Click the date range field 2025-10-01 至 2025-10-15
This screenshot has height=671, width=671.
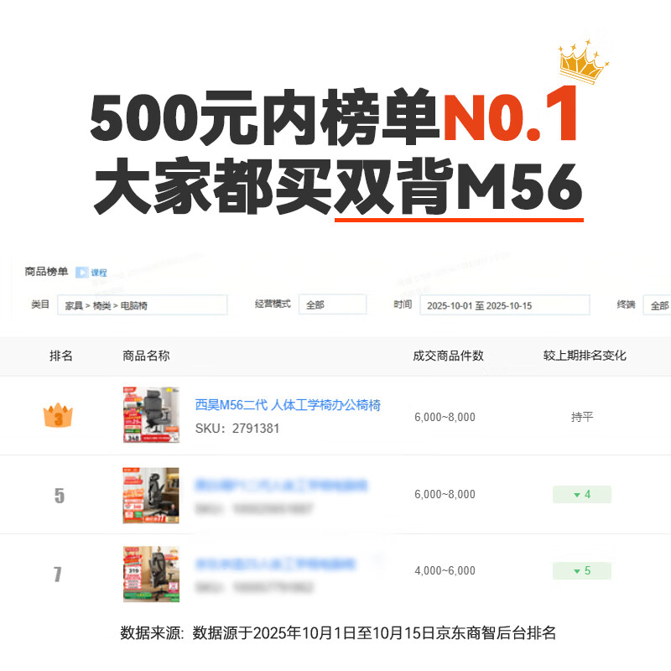click(505, 305)
